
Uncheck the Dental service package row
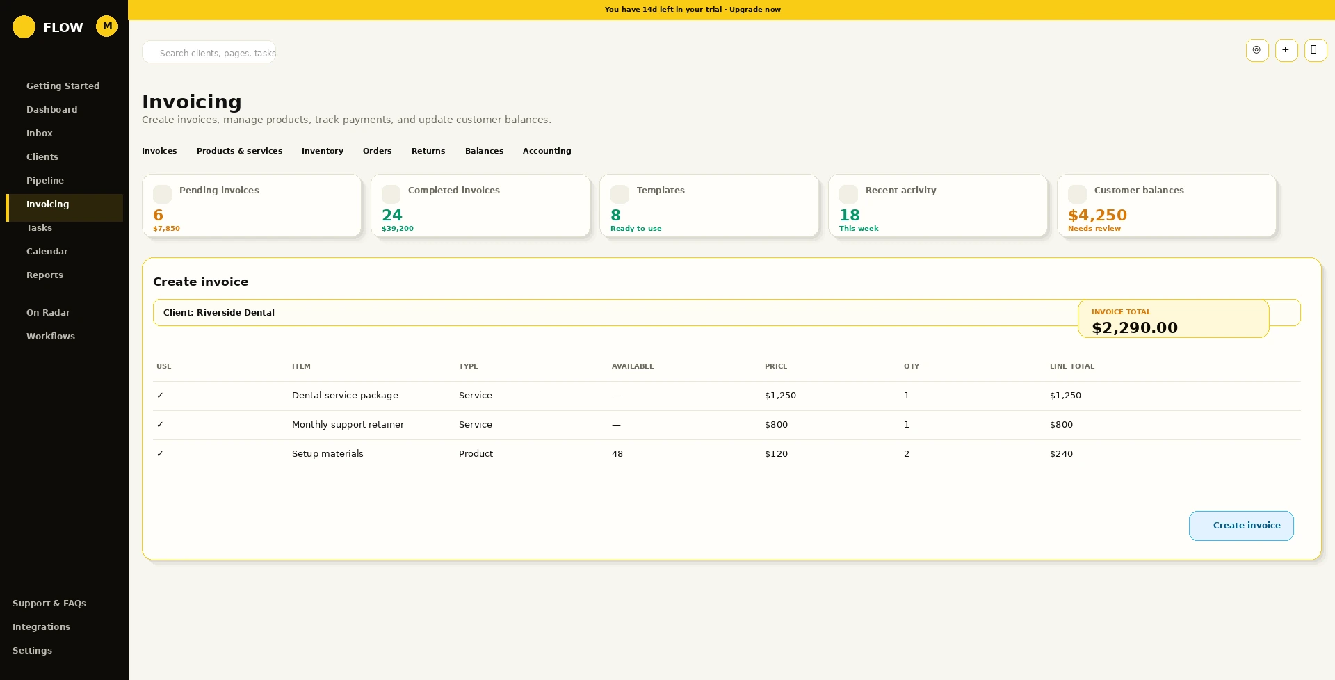point(160,396)
